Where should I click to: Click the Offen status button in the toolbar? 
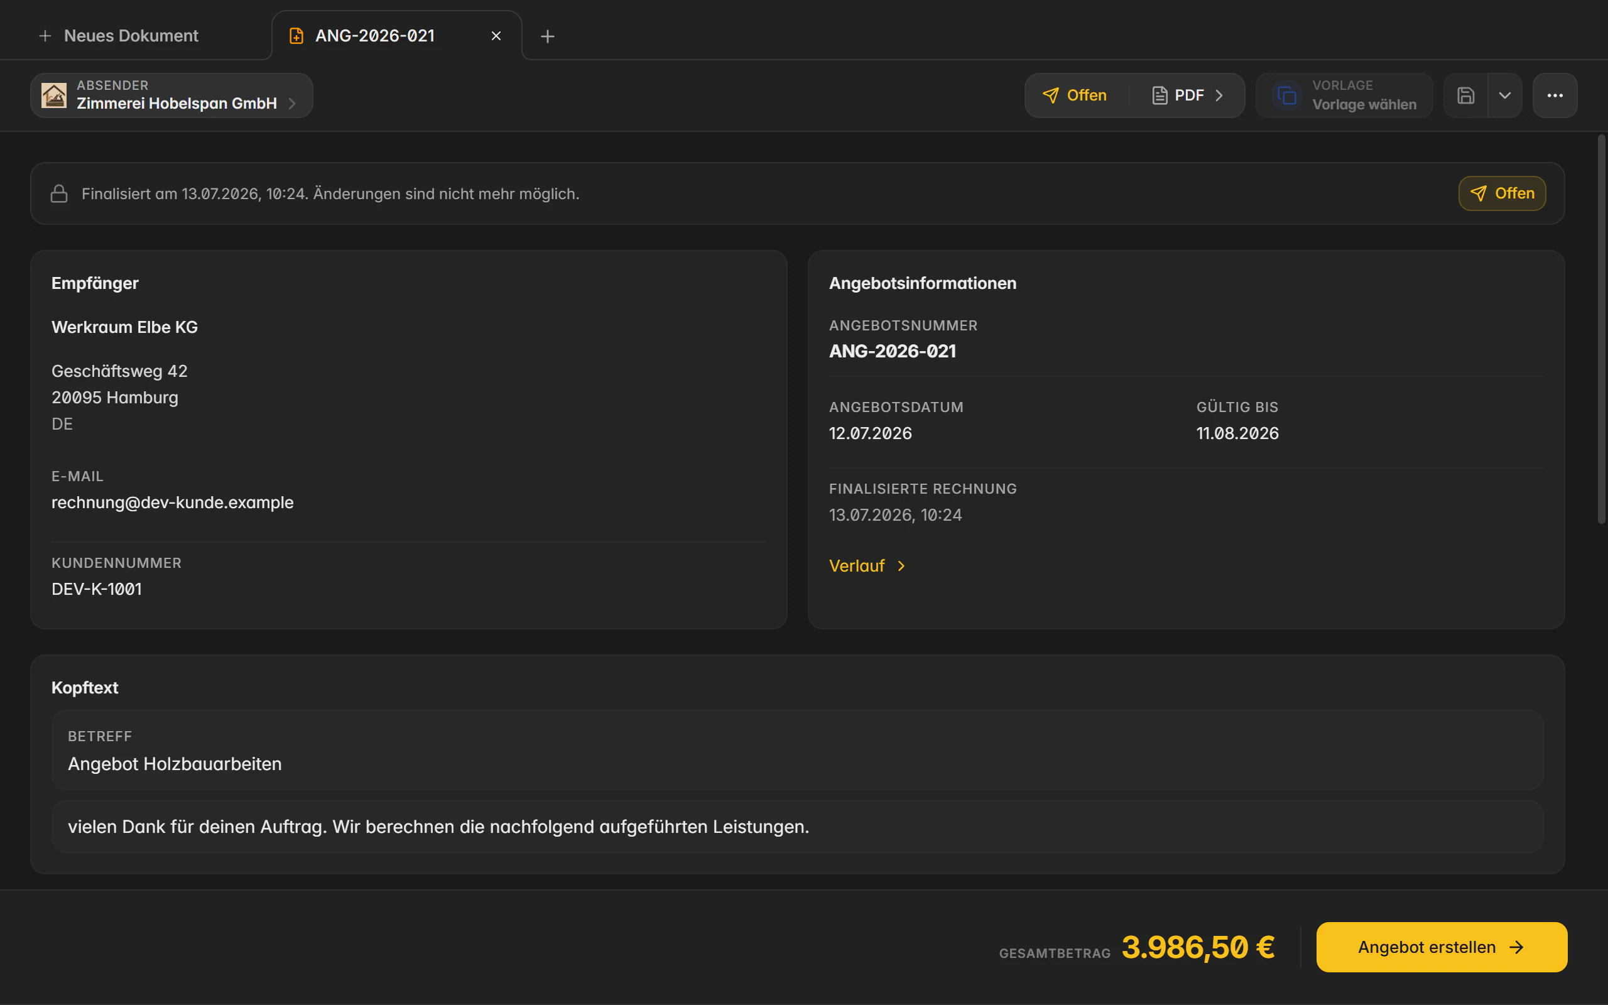pos(1075,95)
